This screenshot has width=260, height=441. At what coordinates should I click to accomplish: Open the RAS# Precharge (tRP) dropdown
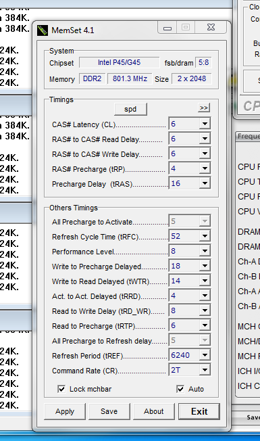pyautogui.click(x=205, y=168)
